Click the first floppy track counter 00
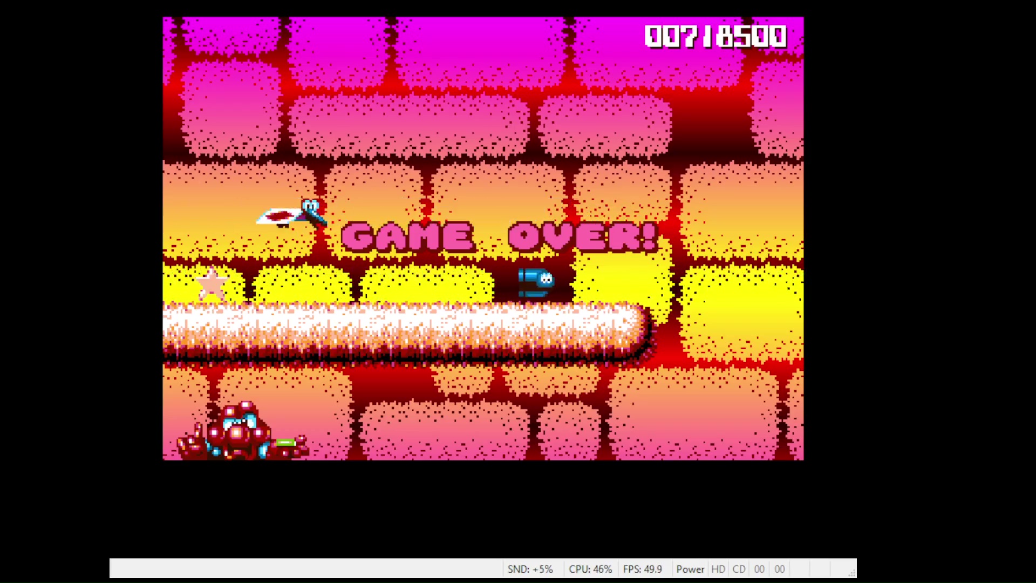This screenshot has width=1036, height=583. point(759,569)
